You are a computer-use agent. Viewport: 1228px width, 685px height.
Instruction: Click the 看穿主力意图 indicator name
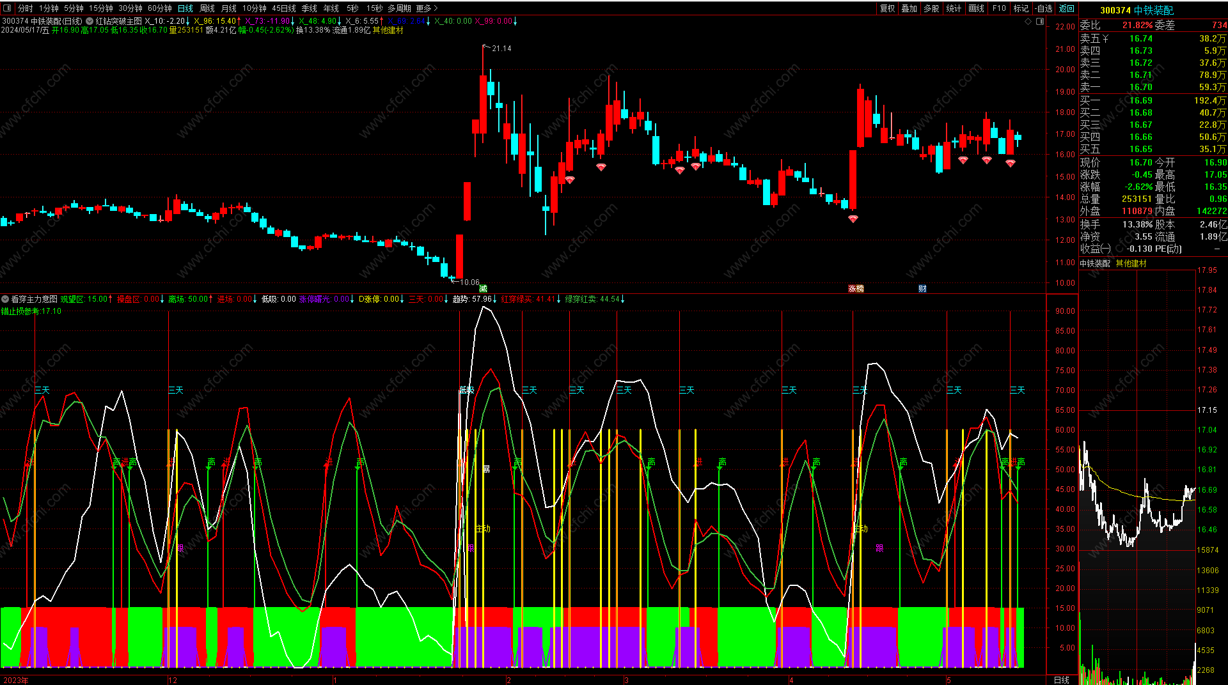pyautogui.click(x=34, y=299)
